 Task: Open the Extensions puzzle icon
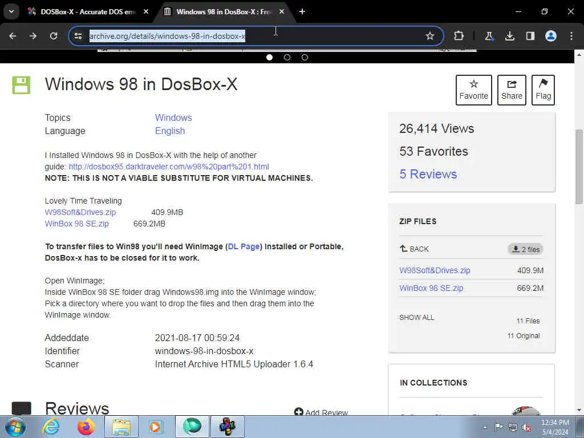point(459,36)
